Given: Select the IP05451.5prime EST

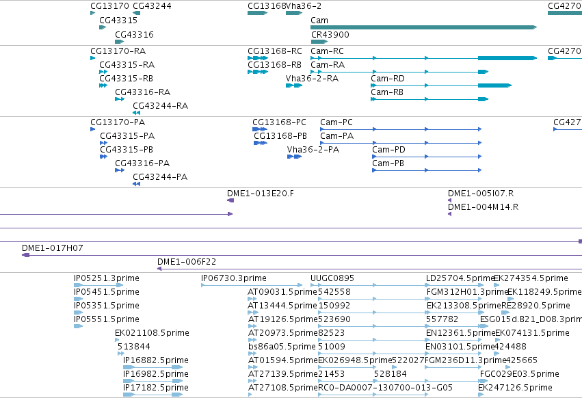Looking at the screenshot, I should tap(79, 299).
